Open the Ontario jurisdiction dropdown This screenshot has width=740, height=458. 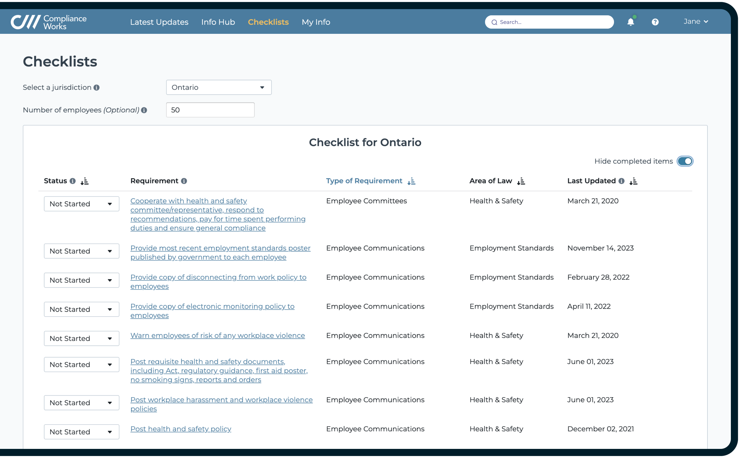tap(219, 88)
